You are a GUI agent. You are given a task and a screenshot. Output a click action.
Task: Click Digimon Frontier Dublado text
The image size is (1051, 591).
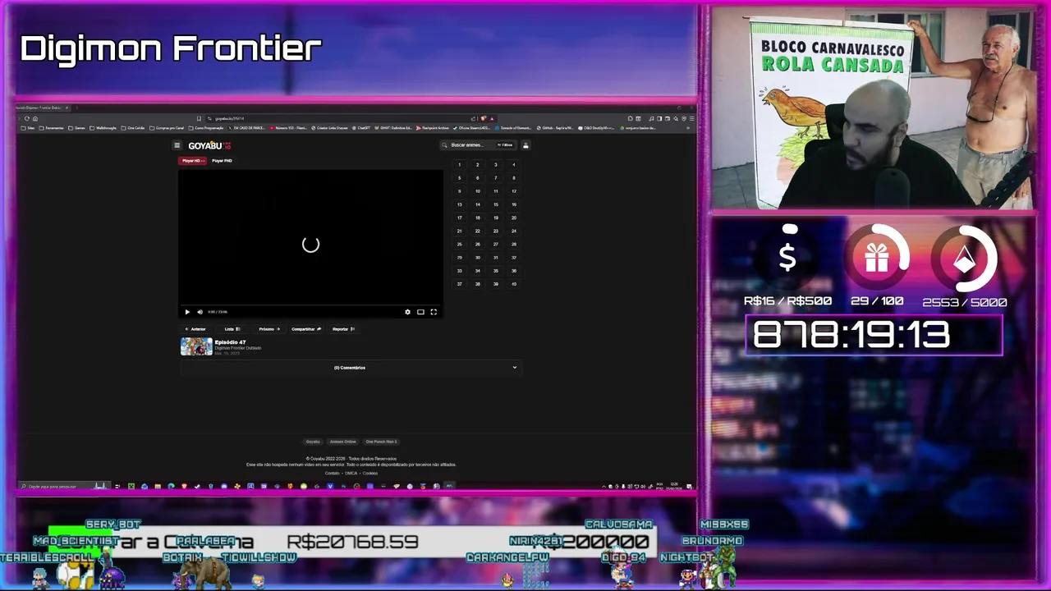pyautogui.click(x=238, y=348)
